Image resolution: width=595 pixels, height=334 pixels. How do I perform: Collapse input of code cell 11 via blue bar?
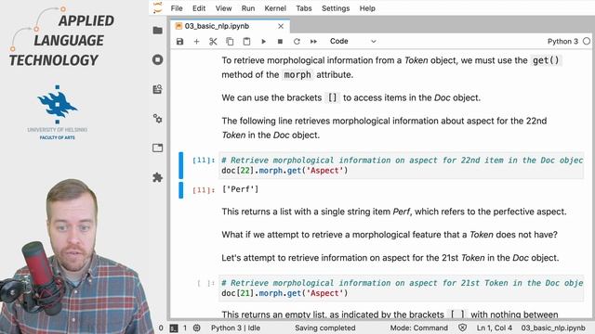click(181, 165)
